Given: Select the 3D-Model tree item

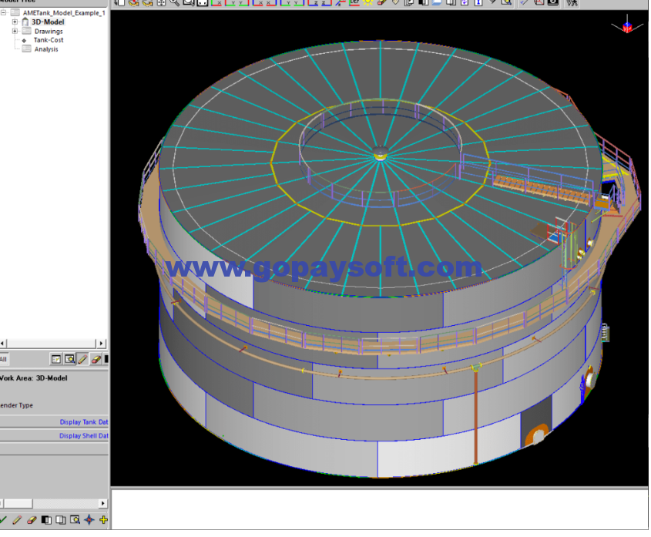Looking at the screenshot, I should (x=49, y=22).
